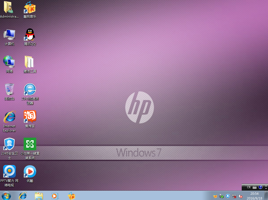Select the 优酷 desktop shortcut
Image resolution: width=268 pixels, height=200 pixels.
[30, 174]
